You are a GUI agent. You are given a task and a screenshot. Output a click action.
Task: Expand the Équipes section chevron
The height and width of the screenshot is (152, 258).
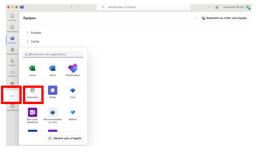[27, 33]
